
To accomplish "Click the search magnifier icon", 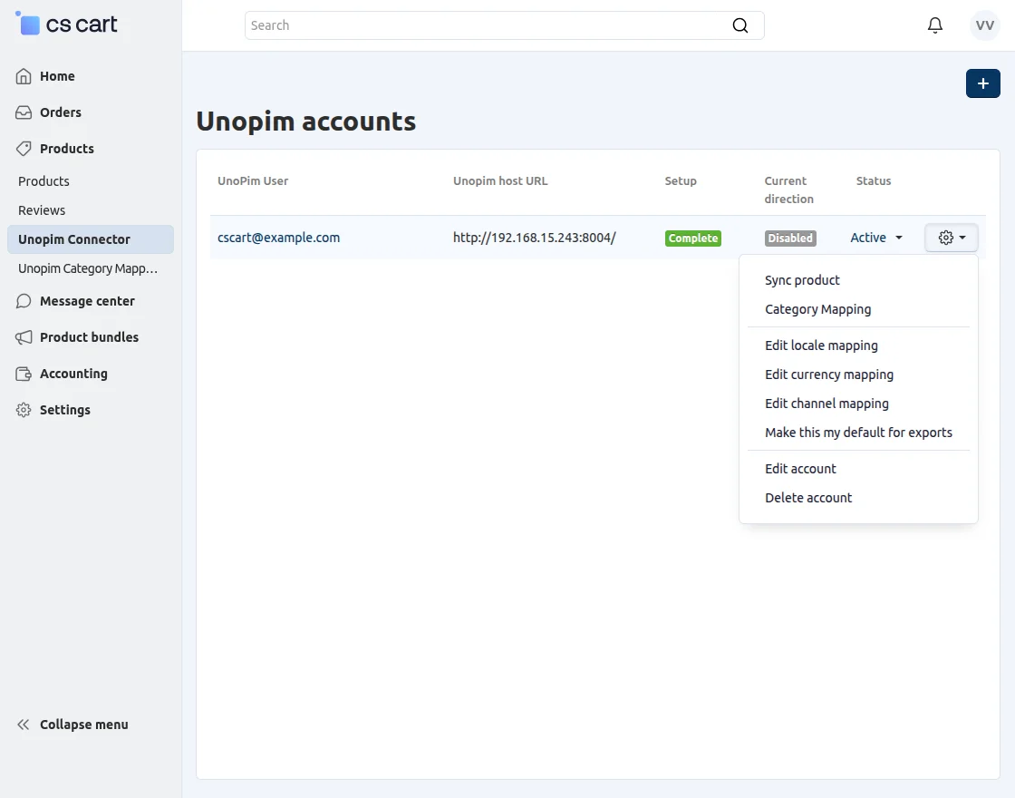I will click(739, 25).
